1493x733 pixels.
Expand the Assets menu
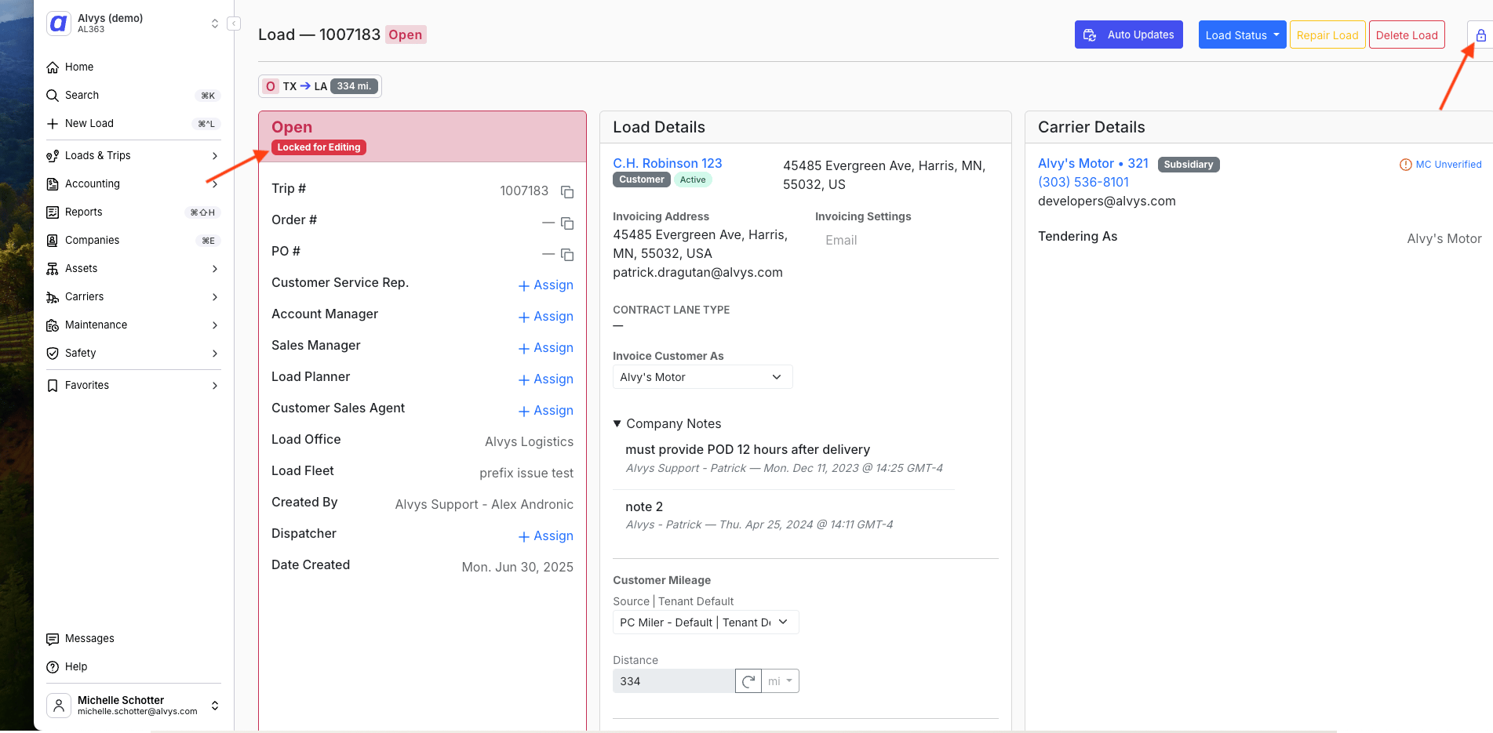(x=133, y=269)
